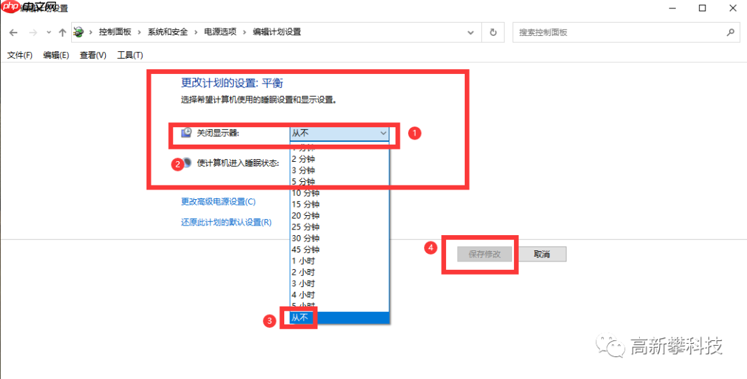Screen dimensions: 747x379
Task: Select 1 小时 from the list
Action: (x=340, y=261)
